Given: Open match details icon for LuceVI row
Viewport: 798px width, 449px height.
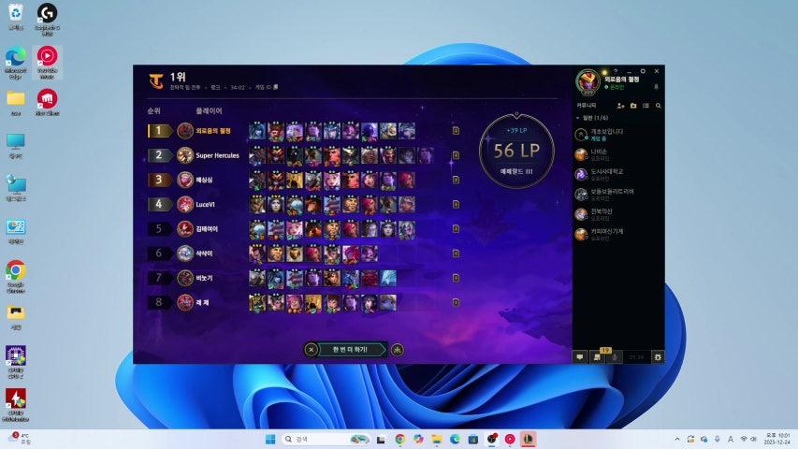Looking at the screenshot, I should [x=456, y=204].
